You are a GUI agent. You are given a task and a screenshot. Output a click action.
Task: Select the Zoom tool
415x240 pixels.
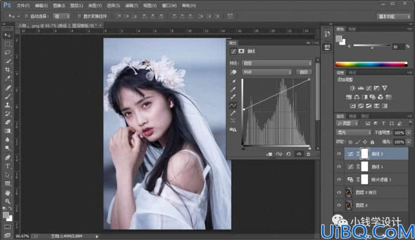(x=8, y=201)
